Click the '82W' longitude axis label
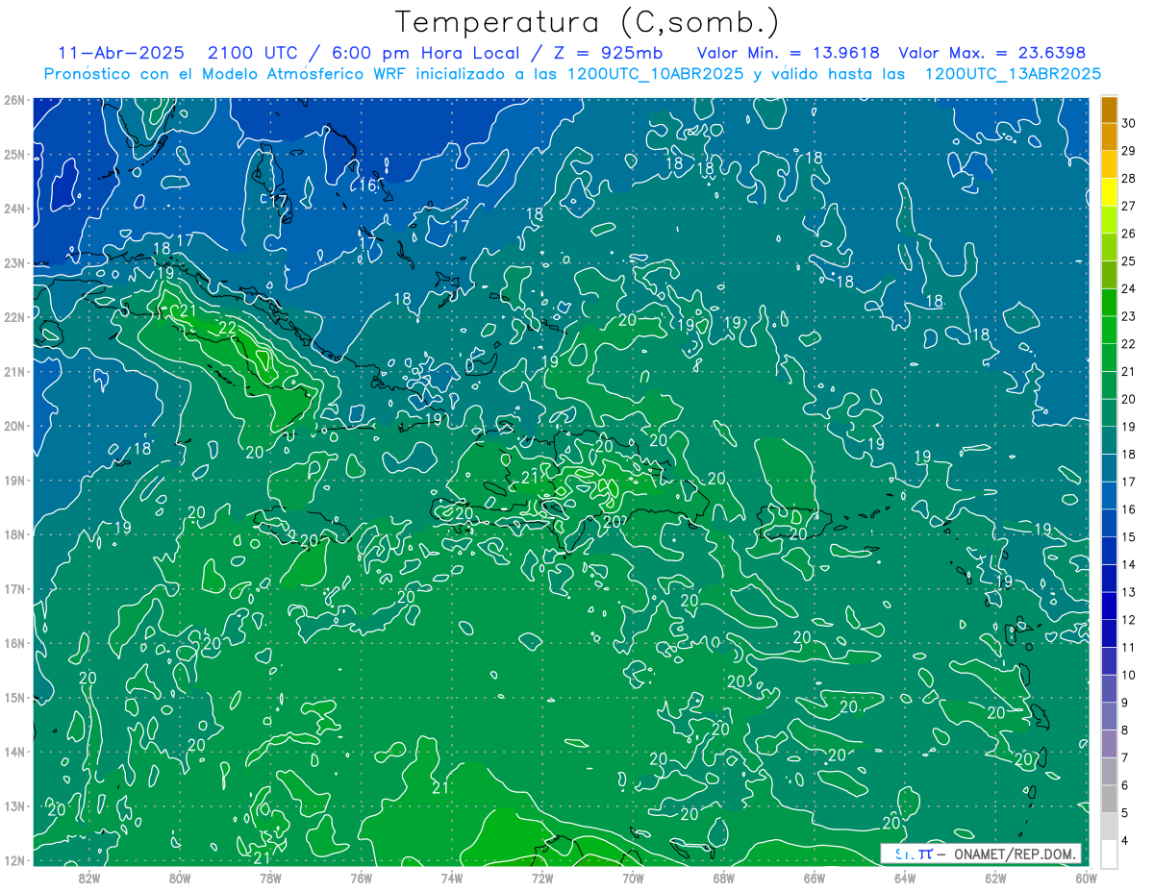 (x=88, y=878)
